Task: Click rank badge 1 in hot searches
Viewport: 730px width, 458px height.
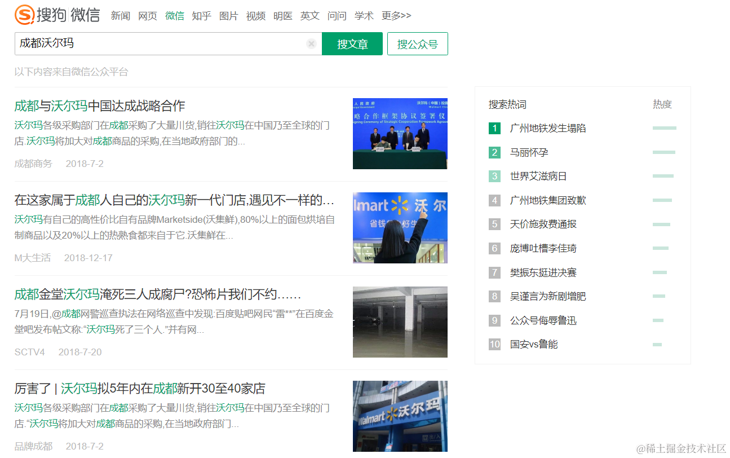Action: coord(494,129)
